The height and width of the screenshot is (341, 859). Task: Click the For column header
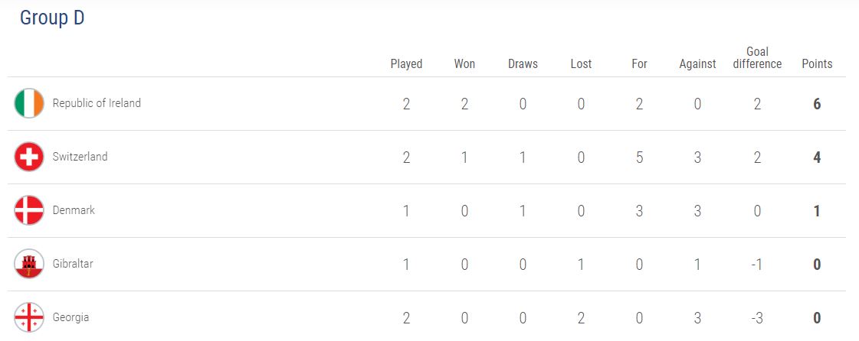point(639,64)
